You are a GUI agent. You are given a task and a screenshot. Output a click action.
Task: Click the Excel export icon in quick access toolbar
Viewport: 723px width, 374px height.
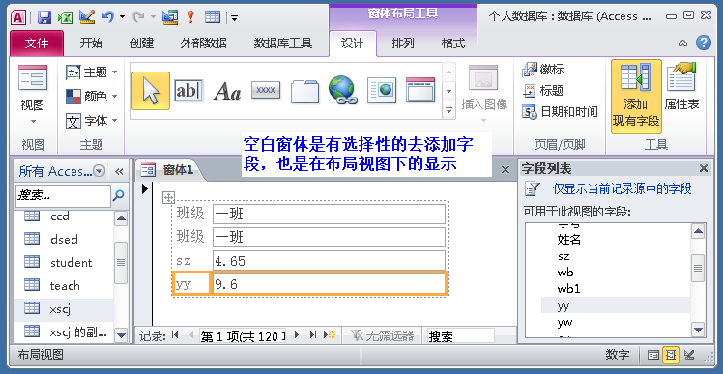66,17
